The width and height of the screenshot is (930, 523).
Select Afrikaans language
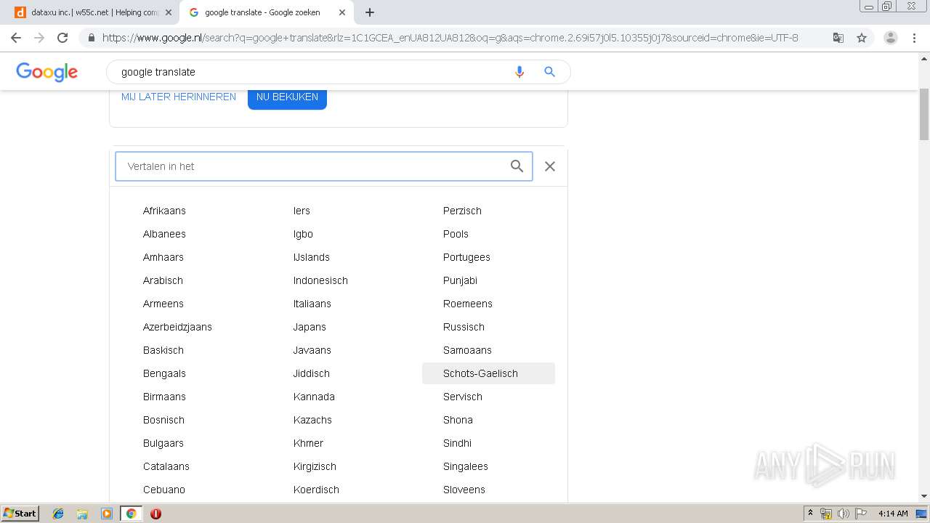[164, 211]
